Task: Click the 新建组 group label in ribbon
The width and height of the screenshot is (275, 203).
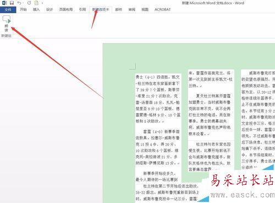Action: 7,36
